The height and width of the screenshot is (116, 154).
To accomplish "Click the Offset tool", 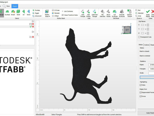I will pos(55,16).
